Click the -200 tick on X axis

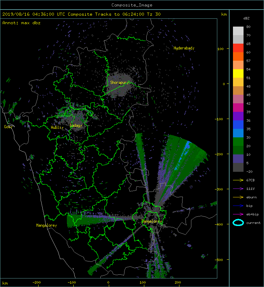[36, 283]
